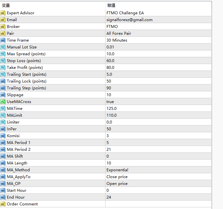223x209 pixels.
Task: Open the MA_Method Exponential dropdown
Action: click(117, 170)
